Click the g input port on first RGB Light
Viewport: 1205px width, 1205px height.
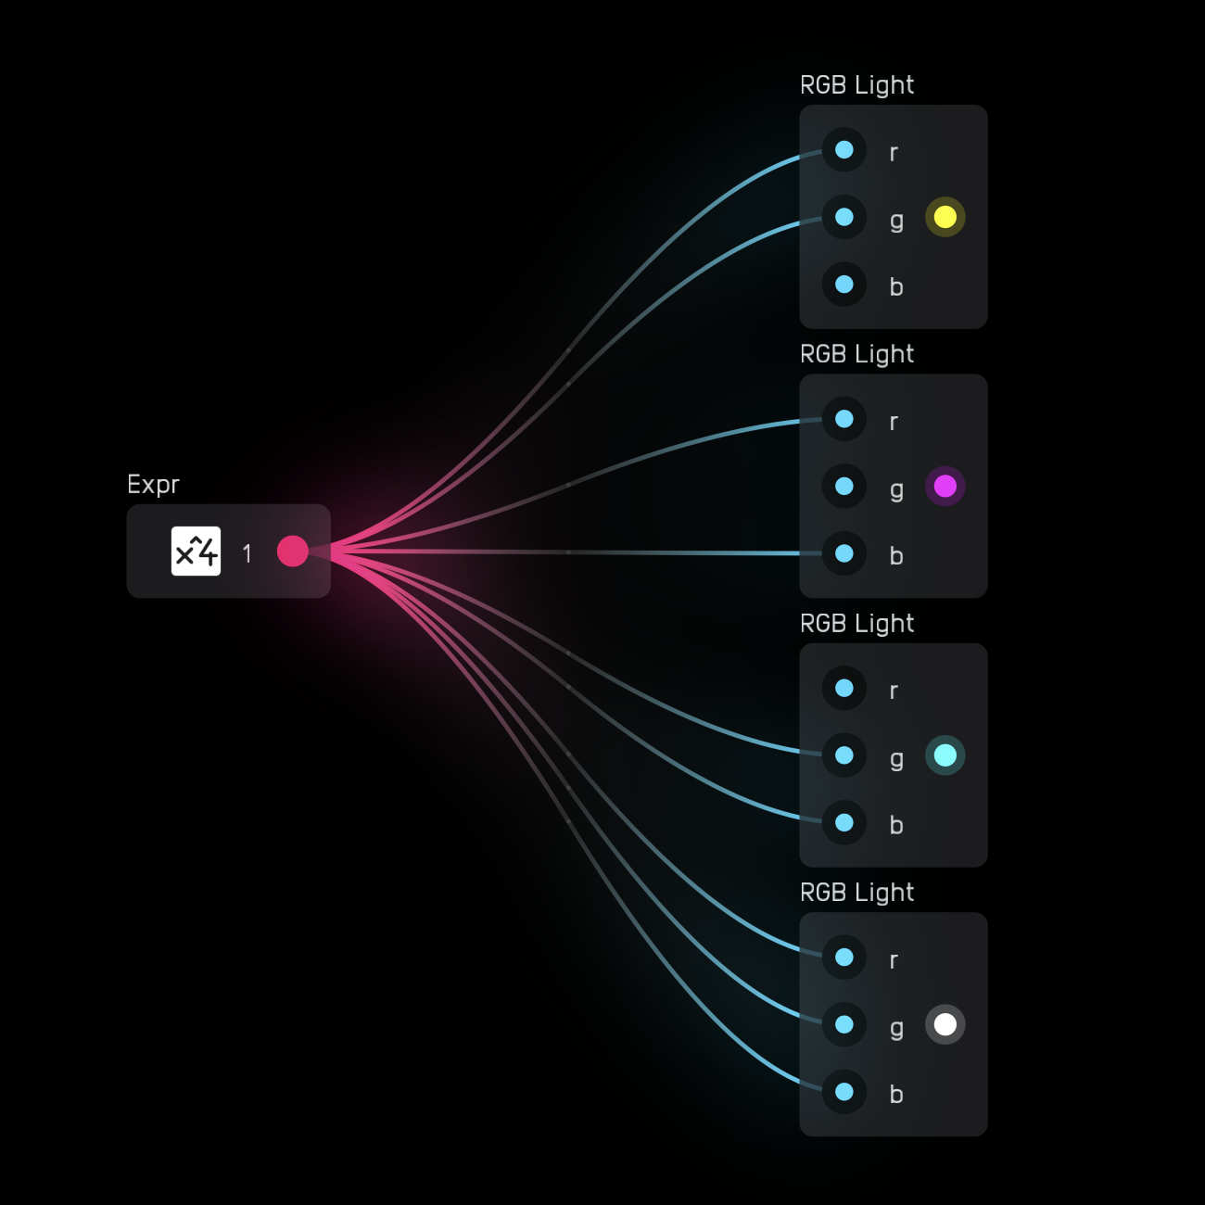click(x=843, y=218)
